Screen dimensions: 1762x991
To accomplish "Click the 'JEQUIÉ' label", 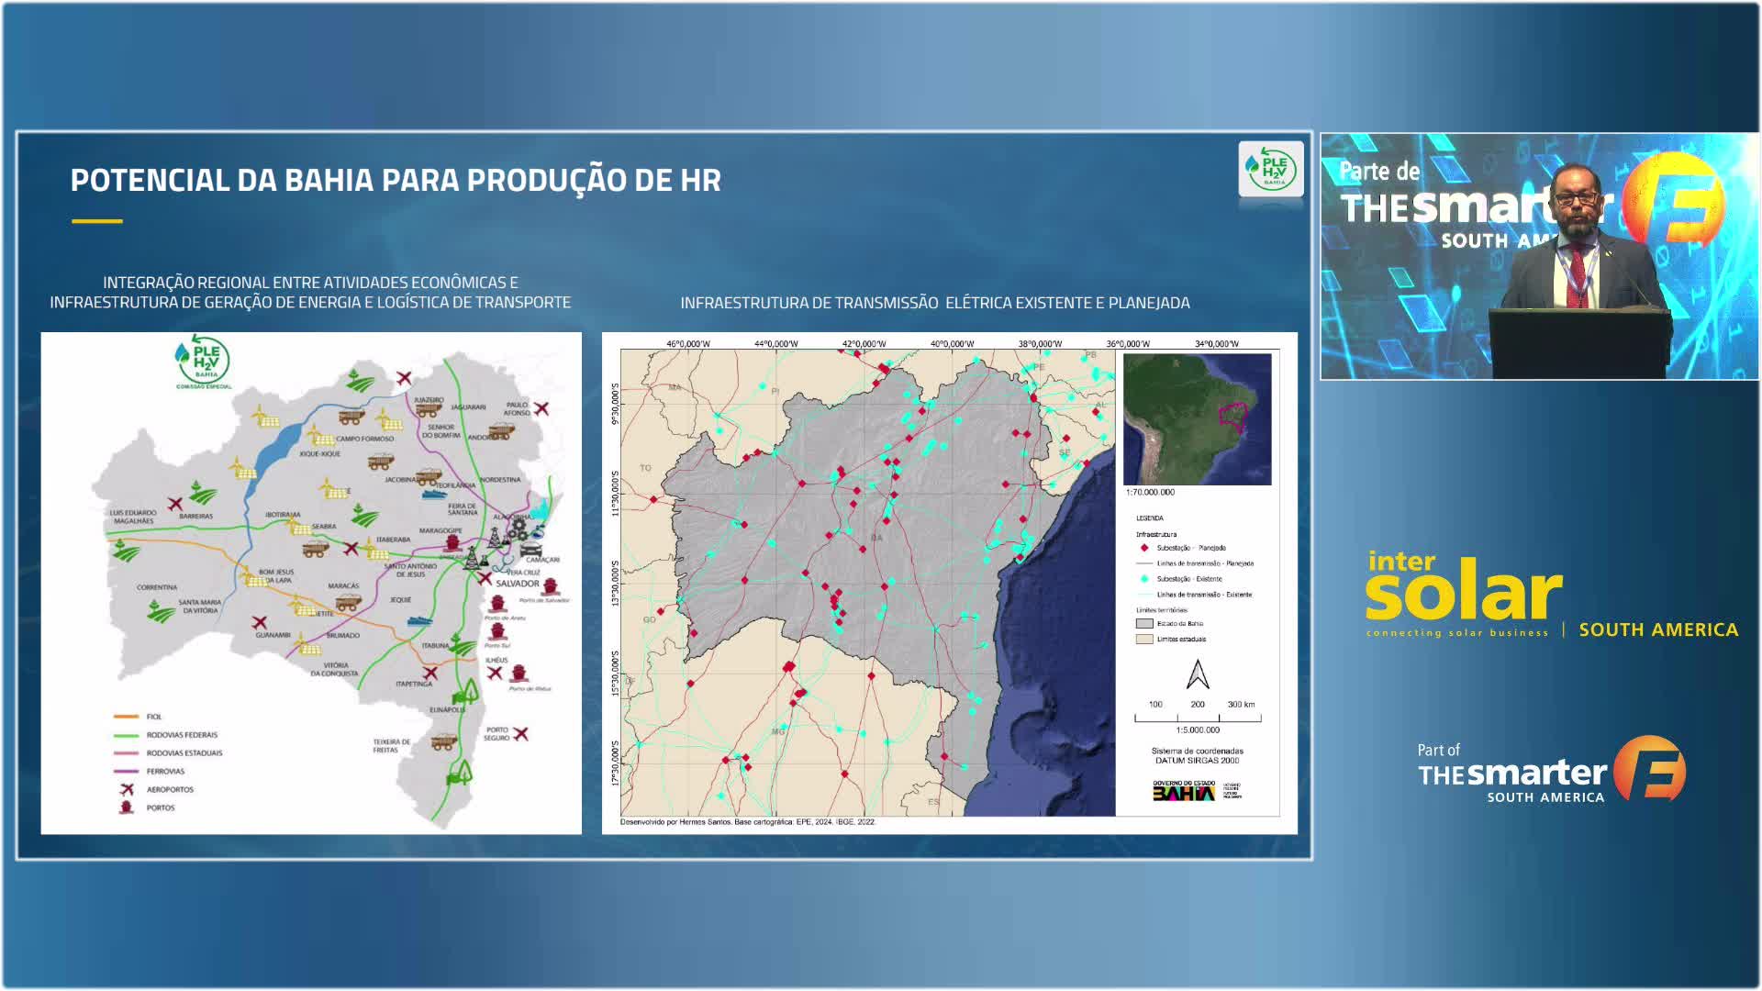I will [x=401, y=600].
